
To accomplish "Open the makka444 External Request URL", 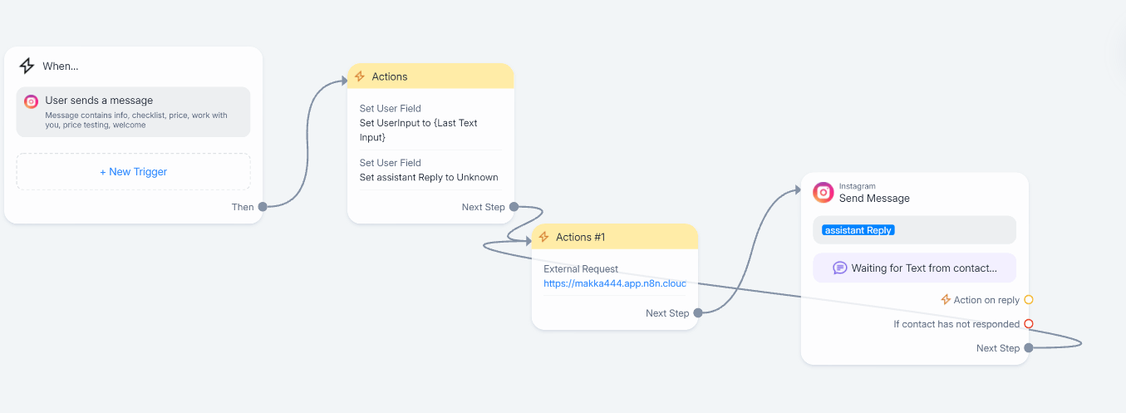I will tap(614, 283).
